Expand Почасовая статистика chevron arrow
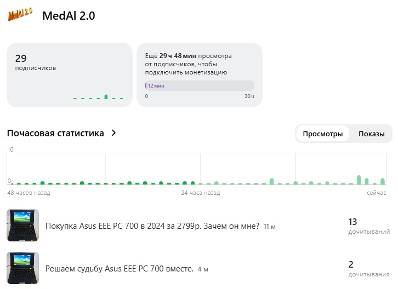 click(113, 133)
